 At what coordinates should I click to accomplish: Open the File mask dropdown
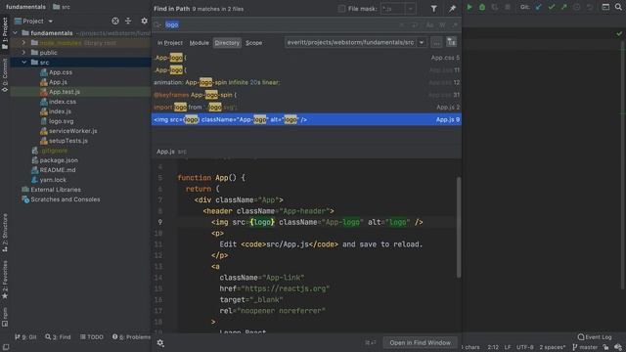tap(411, 9)
